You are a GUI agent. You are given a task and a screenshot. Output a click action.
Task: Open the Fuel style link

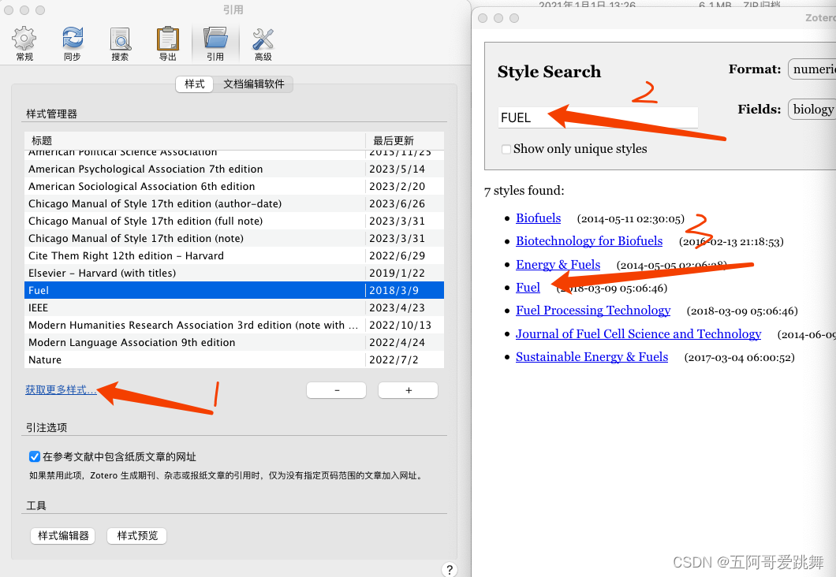pos(528,288)
